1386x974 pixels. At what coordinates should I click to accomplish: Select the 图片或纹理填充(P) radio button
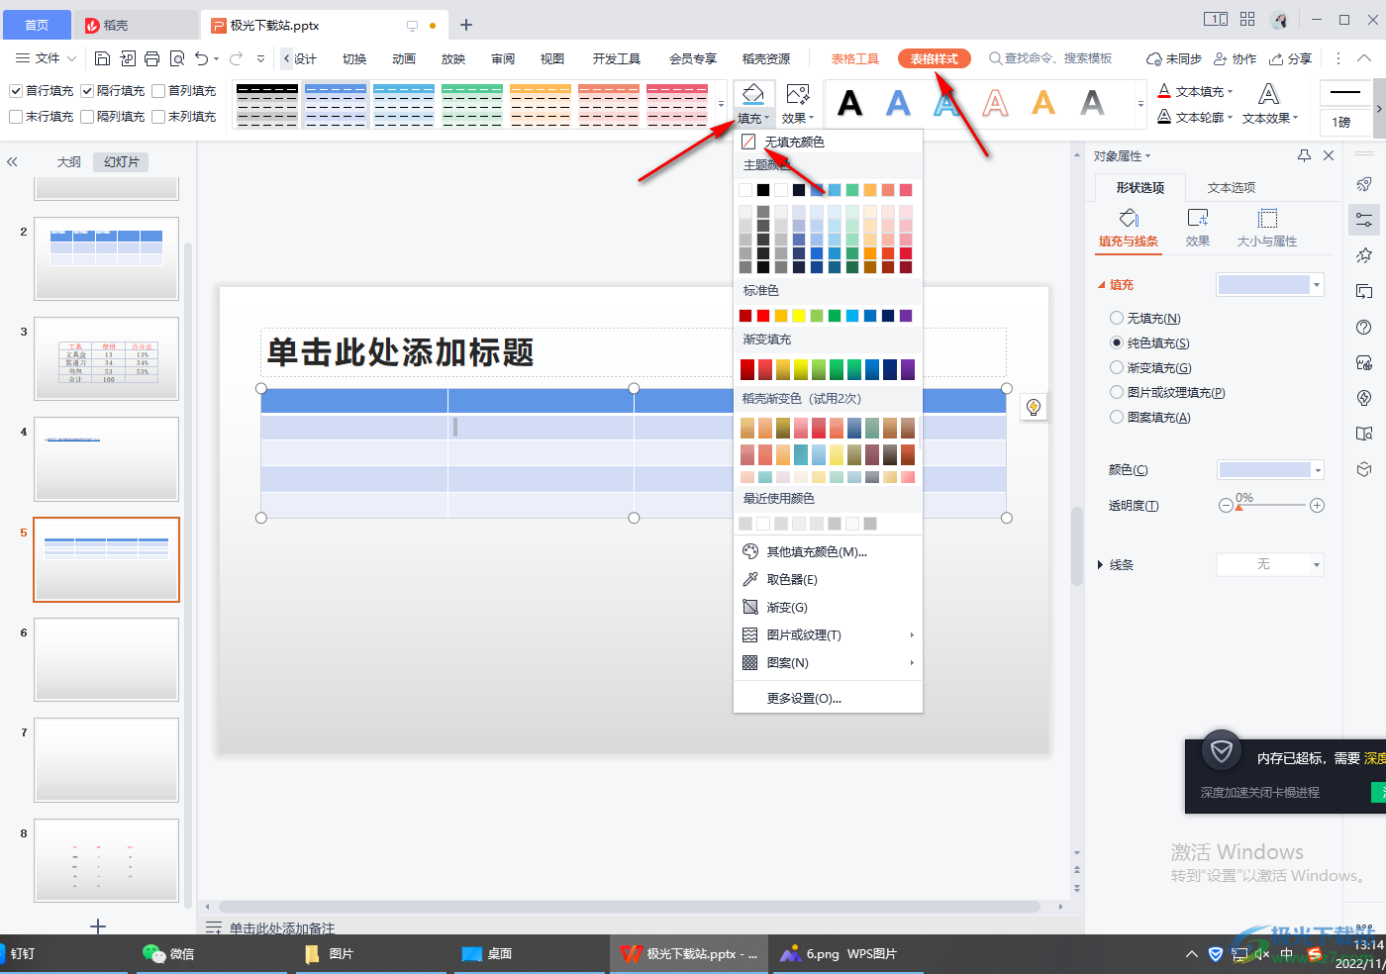click(1117, 392)
